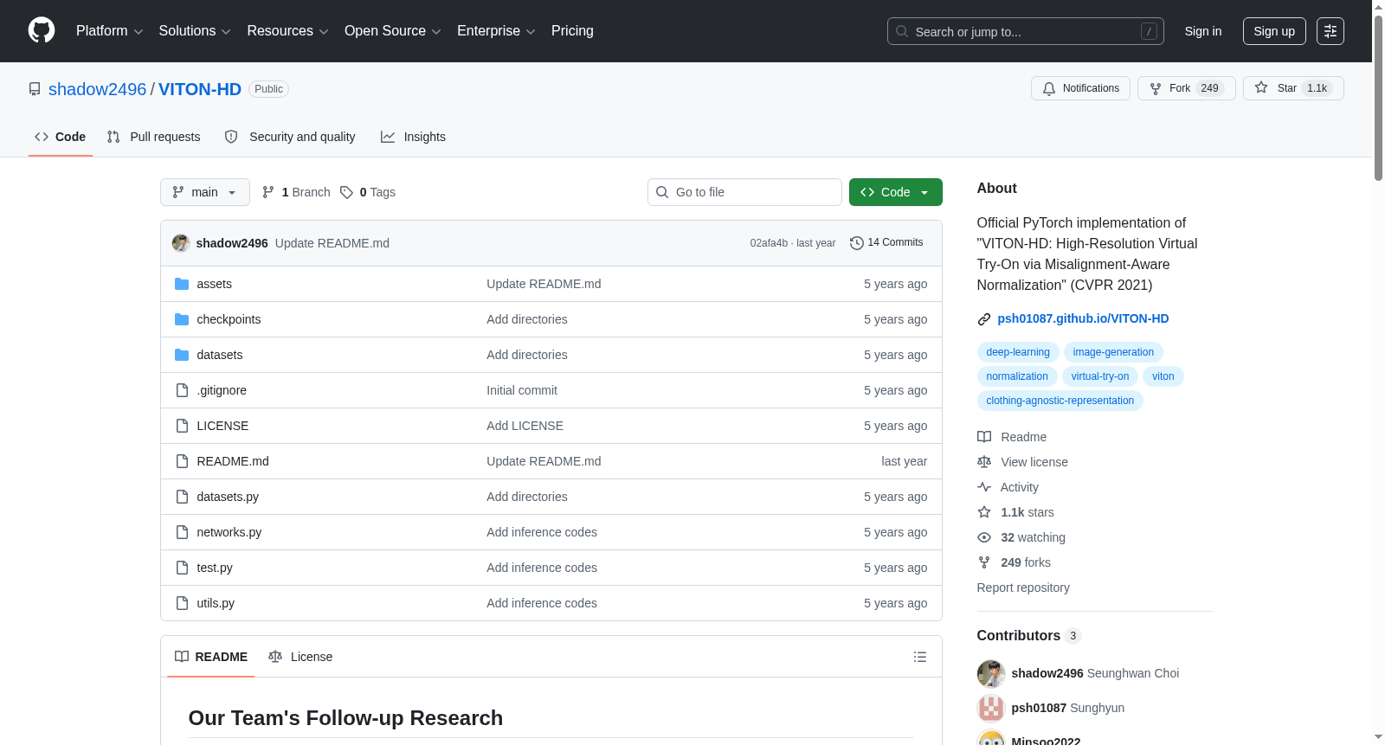Image resolution: width=1385 pixels, height=745 pixels.
Task: Click the shadow2496 avatar in commit header
Action: pos(181,243)
